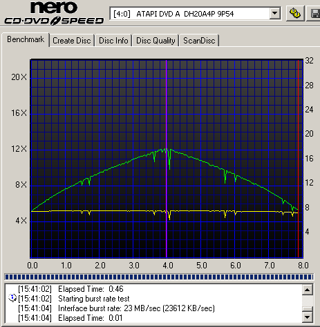Select the 'Interface burst rate' log line
320x327 pixels.
(x=116, y=308)
